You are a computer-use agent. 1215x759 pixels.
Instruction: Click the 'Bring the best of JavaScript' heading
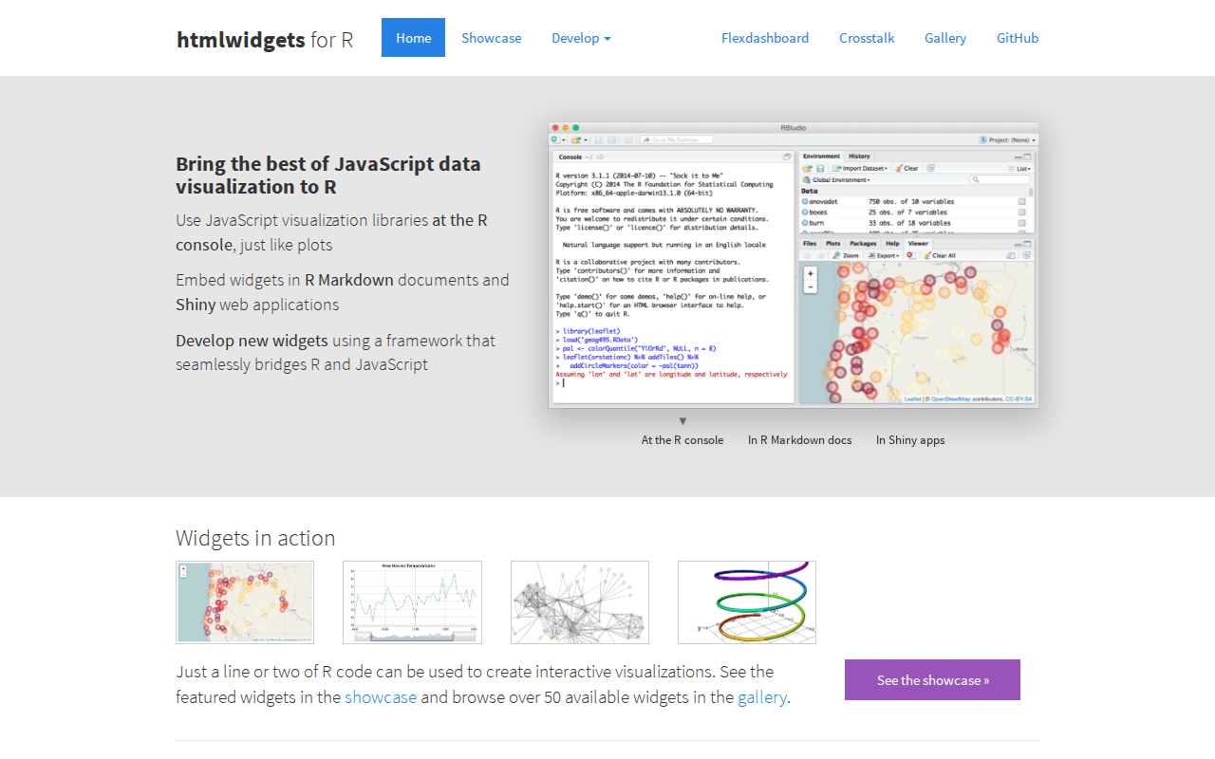328,175
